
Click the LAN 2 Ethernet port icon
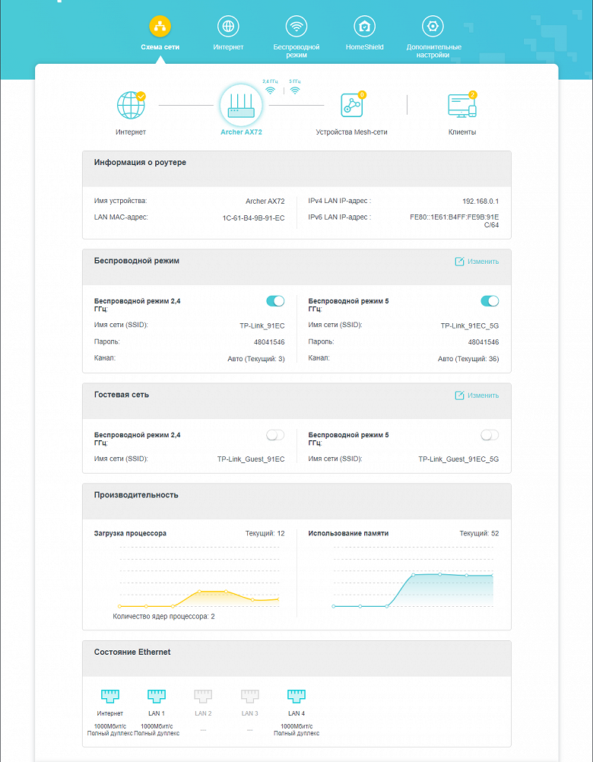[203, 697]
